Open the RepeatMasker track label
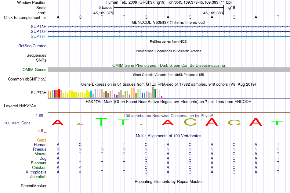The image size is (290, 193). pyautogui.click(x=34, y=186)
